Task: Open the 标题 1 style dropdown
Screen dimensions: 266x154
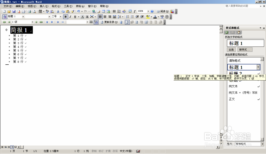Action: tap(23, 16)
